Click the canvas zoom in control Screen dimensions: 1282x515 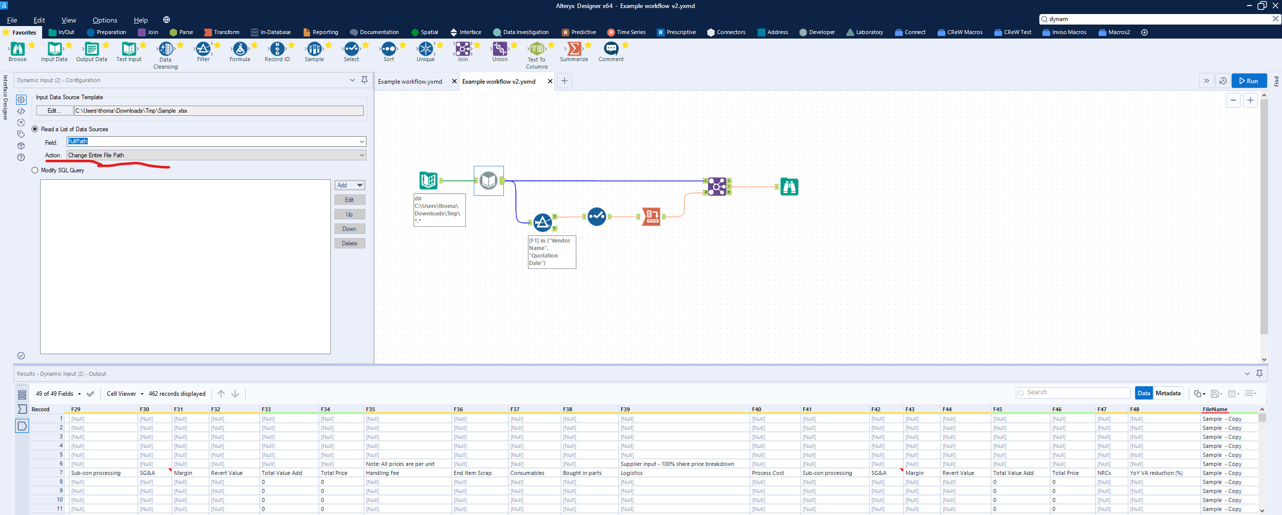coord(1250,100)
